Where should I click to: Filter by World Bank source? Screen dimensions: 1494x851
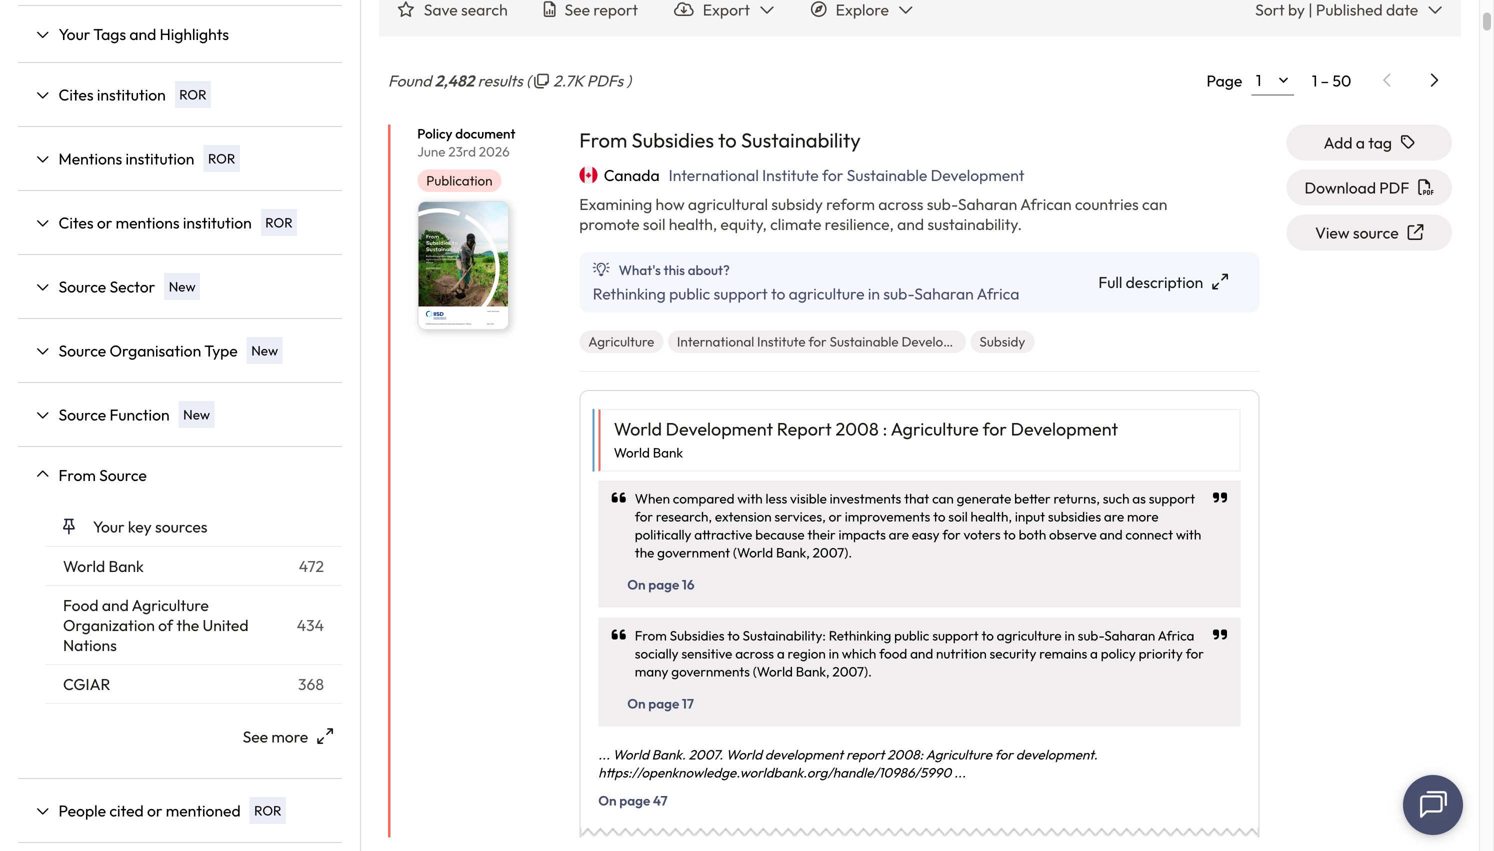coord(193,566)
